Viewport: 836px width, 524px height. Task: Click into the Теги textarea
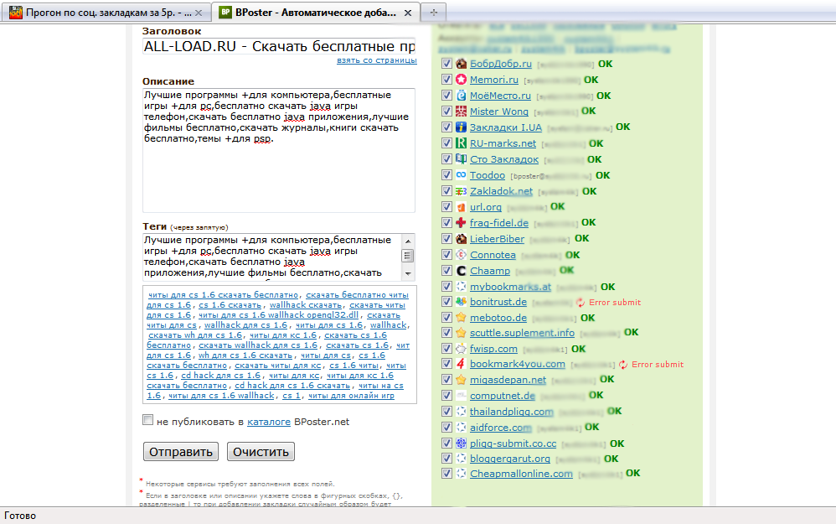coord(272,257)
